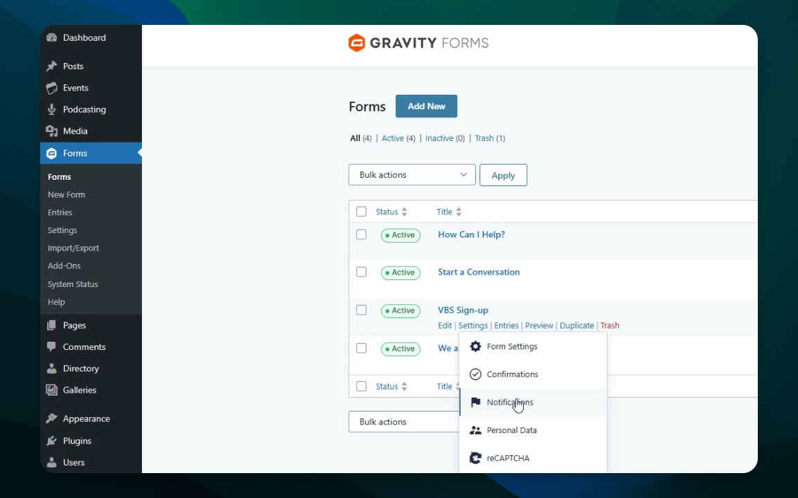Viewport: 798px width, 498px height.
Task: View trashed forms via Trash (1)
Action: 490,138
